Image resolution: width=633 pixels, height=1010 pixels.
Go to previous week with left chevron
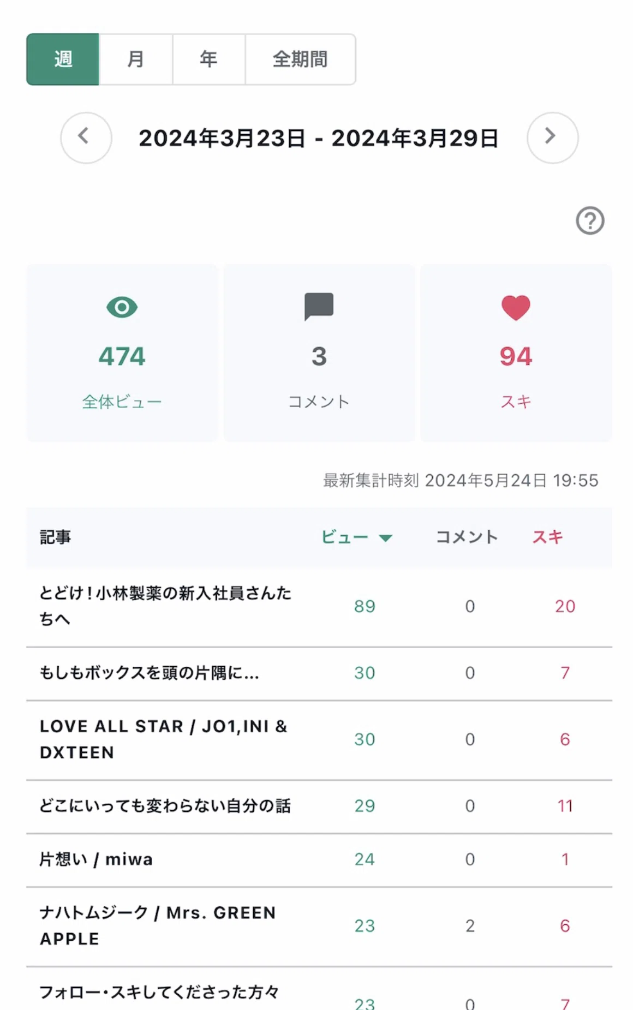(86, 138)
